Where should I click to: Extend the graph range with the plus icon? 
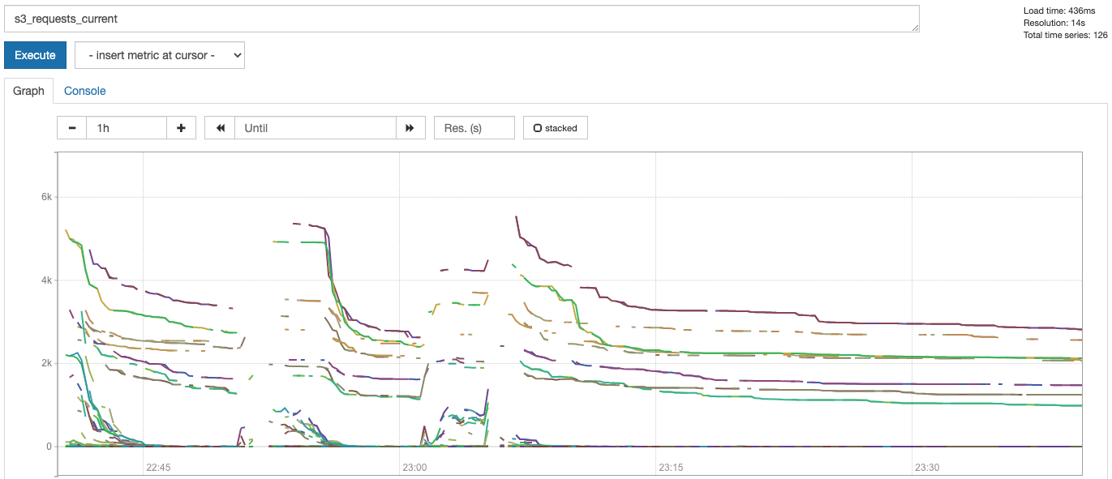[x=181, y=127]
